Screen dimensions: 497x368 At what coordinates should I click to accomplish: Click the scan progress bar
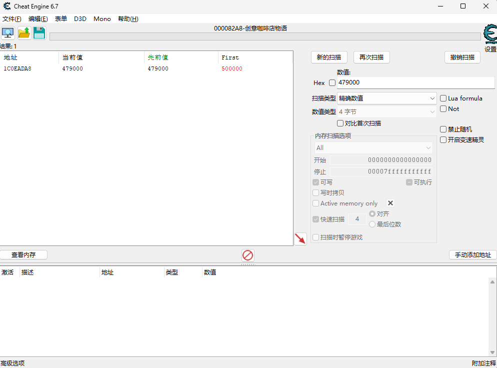[265, 36]
